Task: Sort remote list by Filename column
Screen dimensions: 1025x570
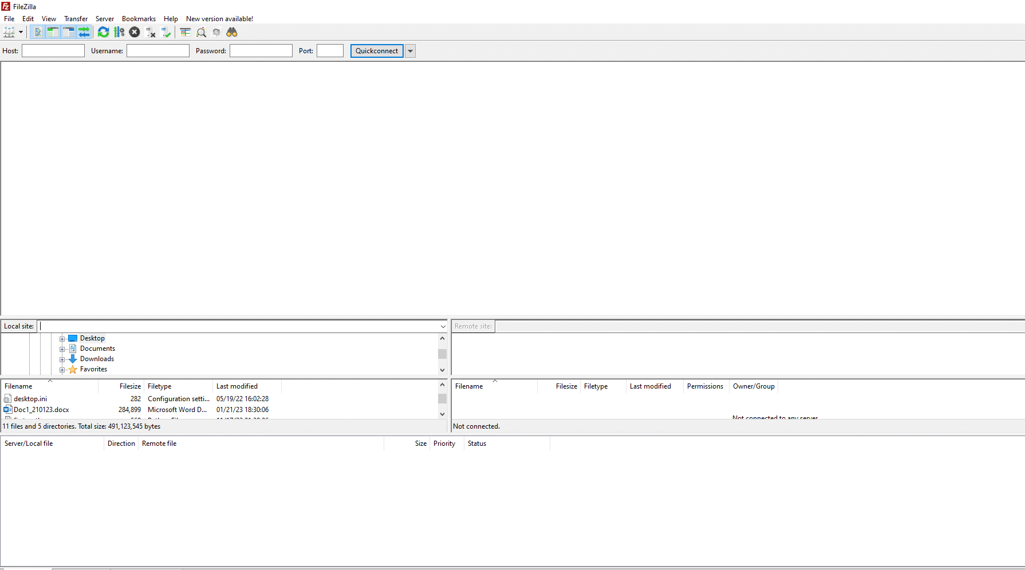Action: click(495, 386)
